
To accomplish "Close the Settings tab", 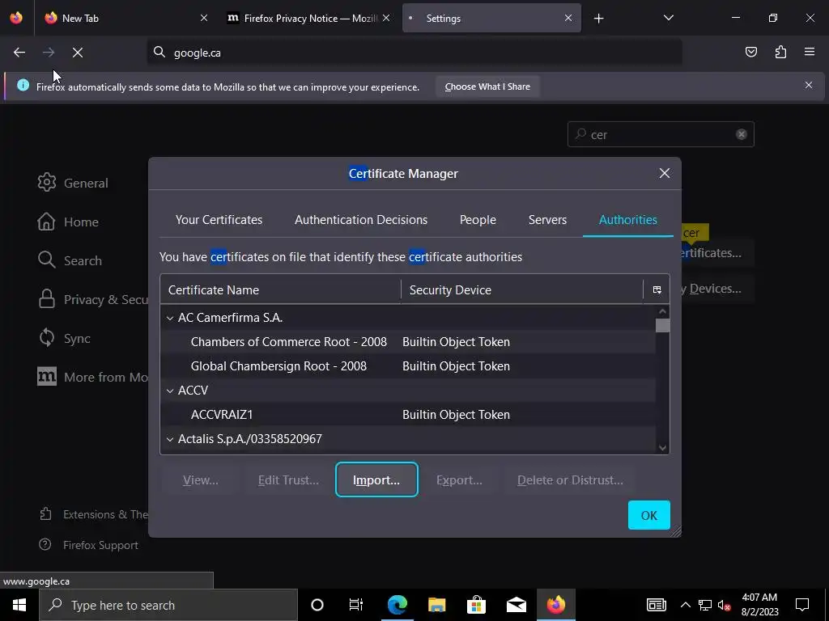I will (568, 18).
